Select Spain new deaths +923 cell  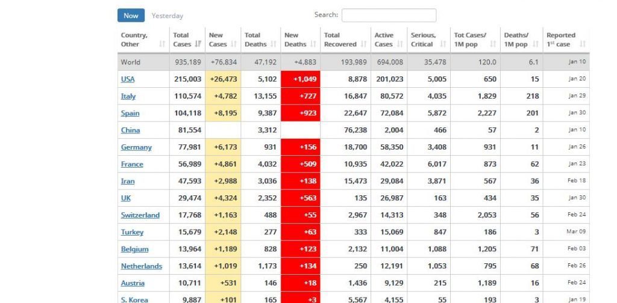click(x=301, y=113)
